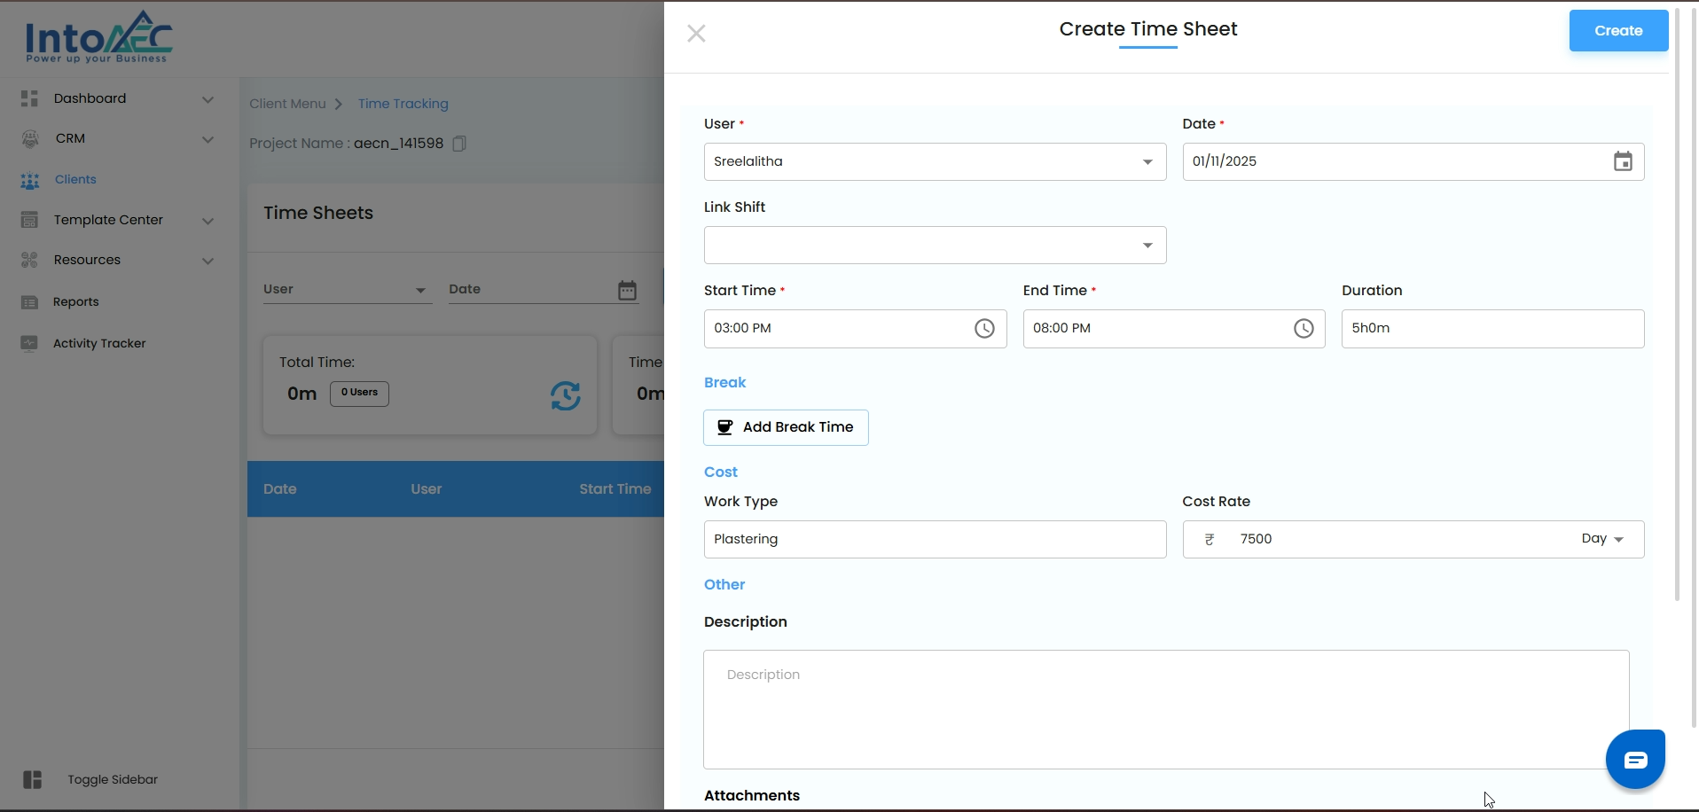The image size is (1699, 812).
Task: Open the Link Shift dropdown
Action: [1147, 246]
